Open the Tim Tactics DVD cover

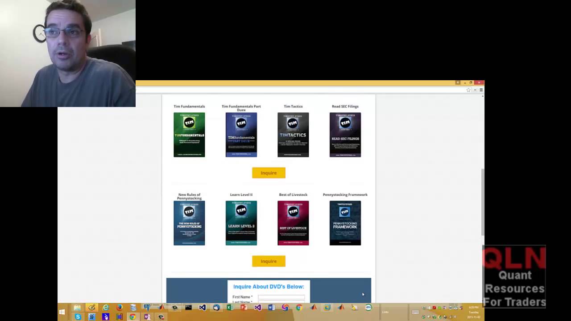pos(293,135)
